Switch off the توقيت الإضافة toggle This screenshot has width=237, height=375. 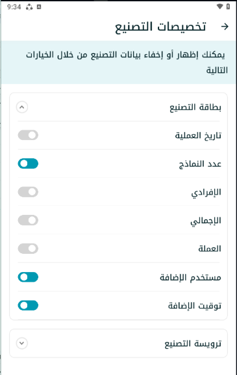click(x=28, y=305)
